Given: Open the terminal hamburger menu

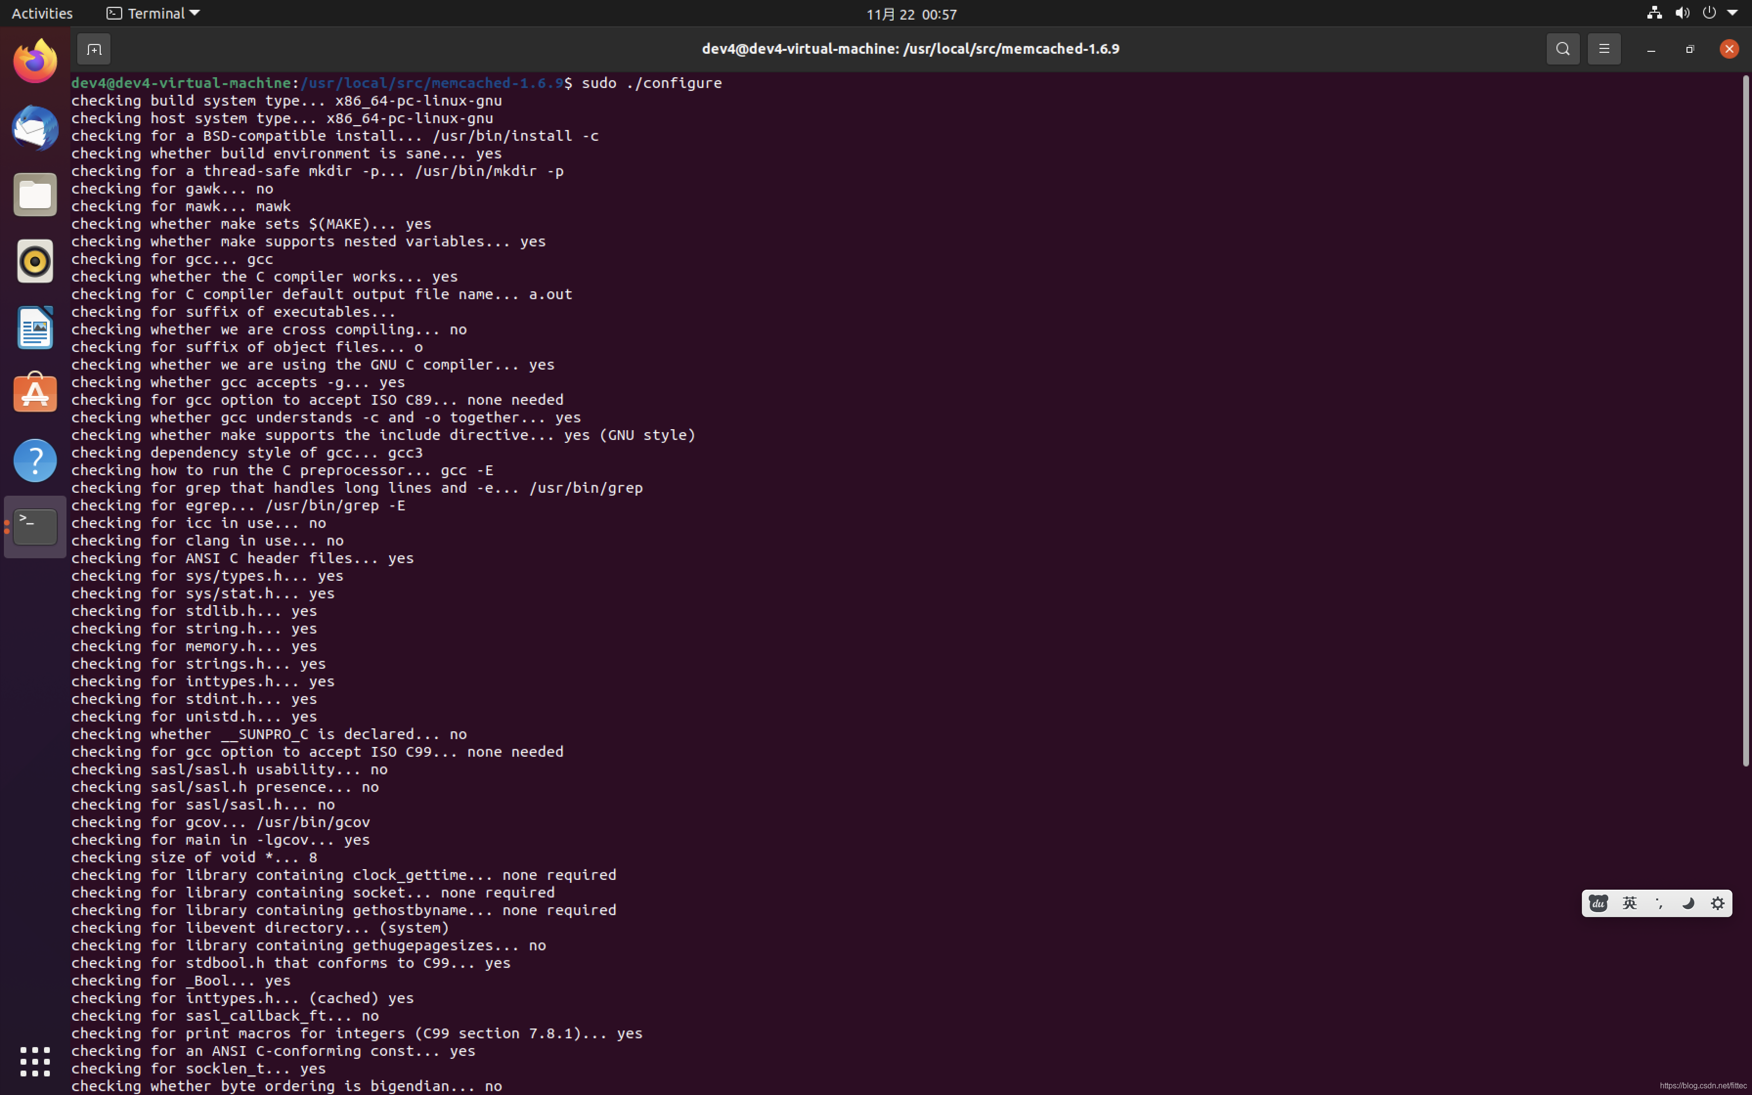Looking at the screenshot, I should 1604,49.
